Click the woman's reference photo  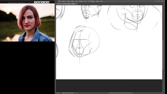[27, 22]
